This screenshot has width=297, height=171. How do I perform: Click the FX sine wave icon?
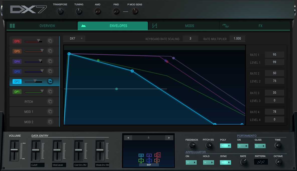tap(225, 26)
